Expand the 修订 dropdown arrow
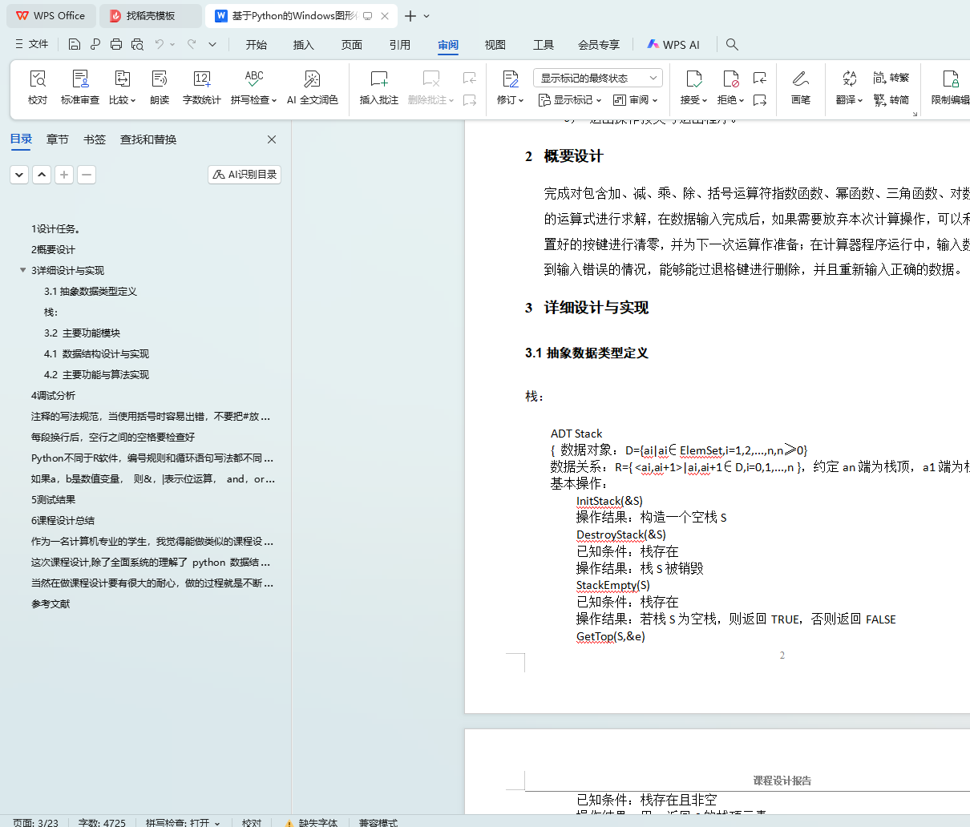Image resolution: width=970 pixels, height=827 pixels. 521,101
